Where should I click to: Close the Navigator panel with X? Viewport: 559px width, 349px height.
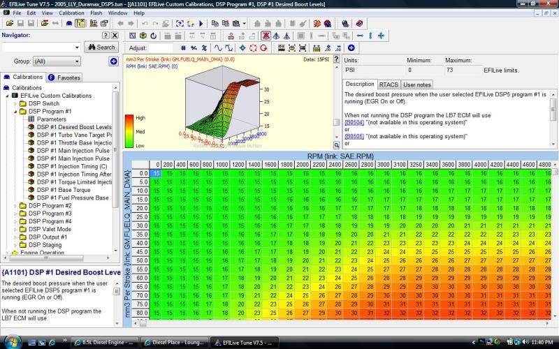point(115,36)
